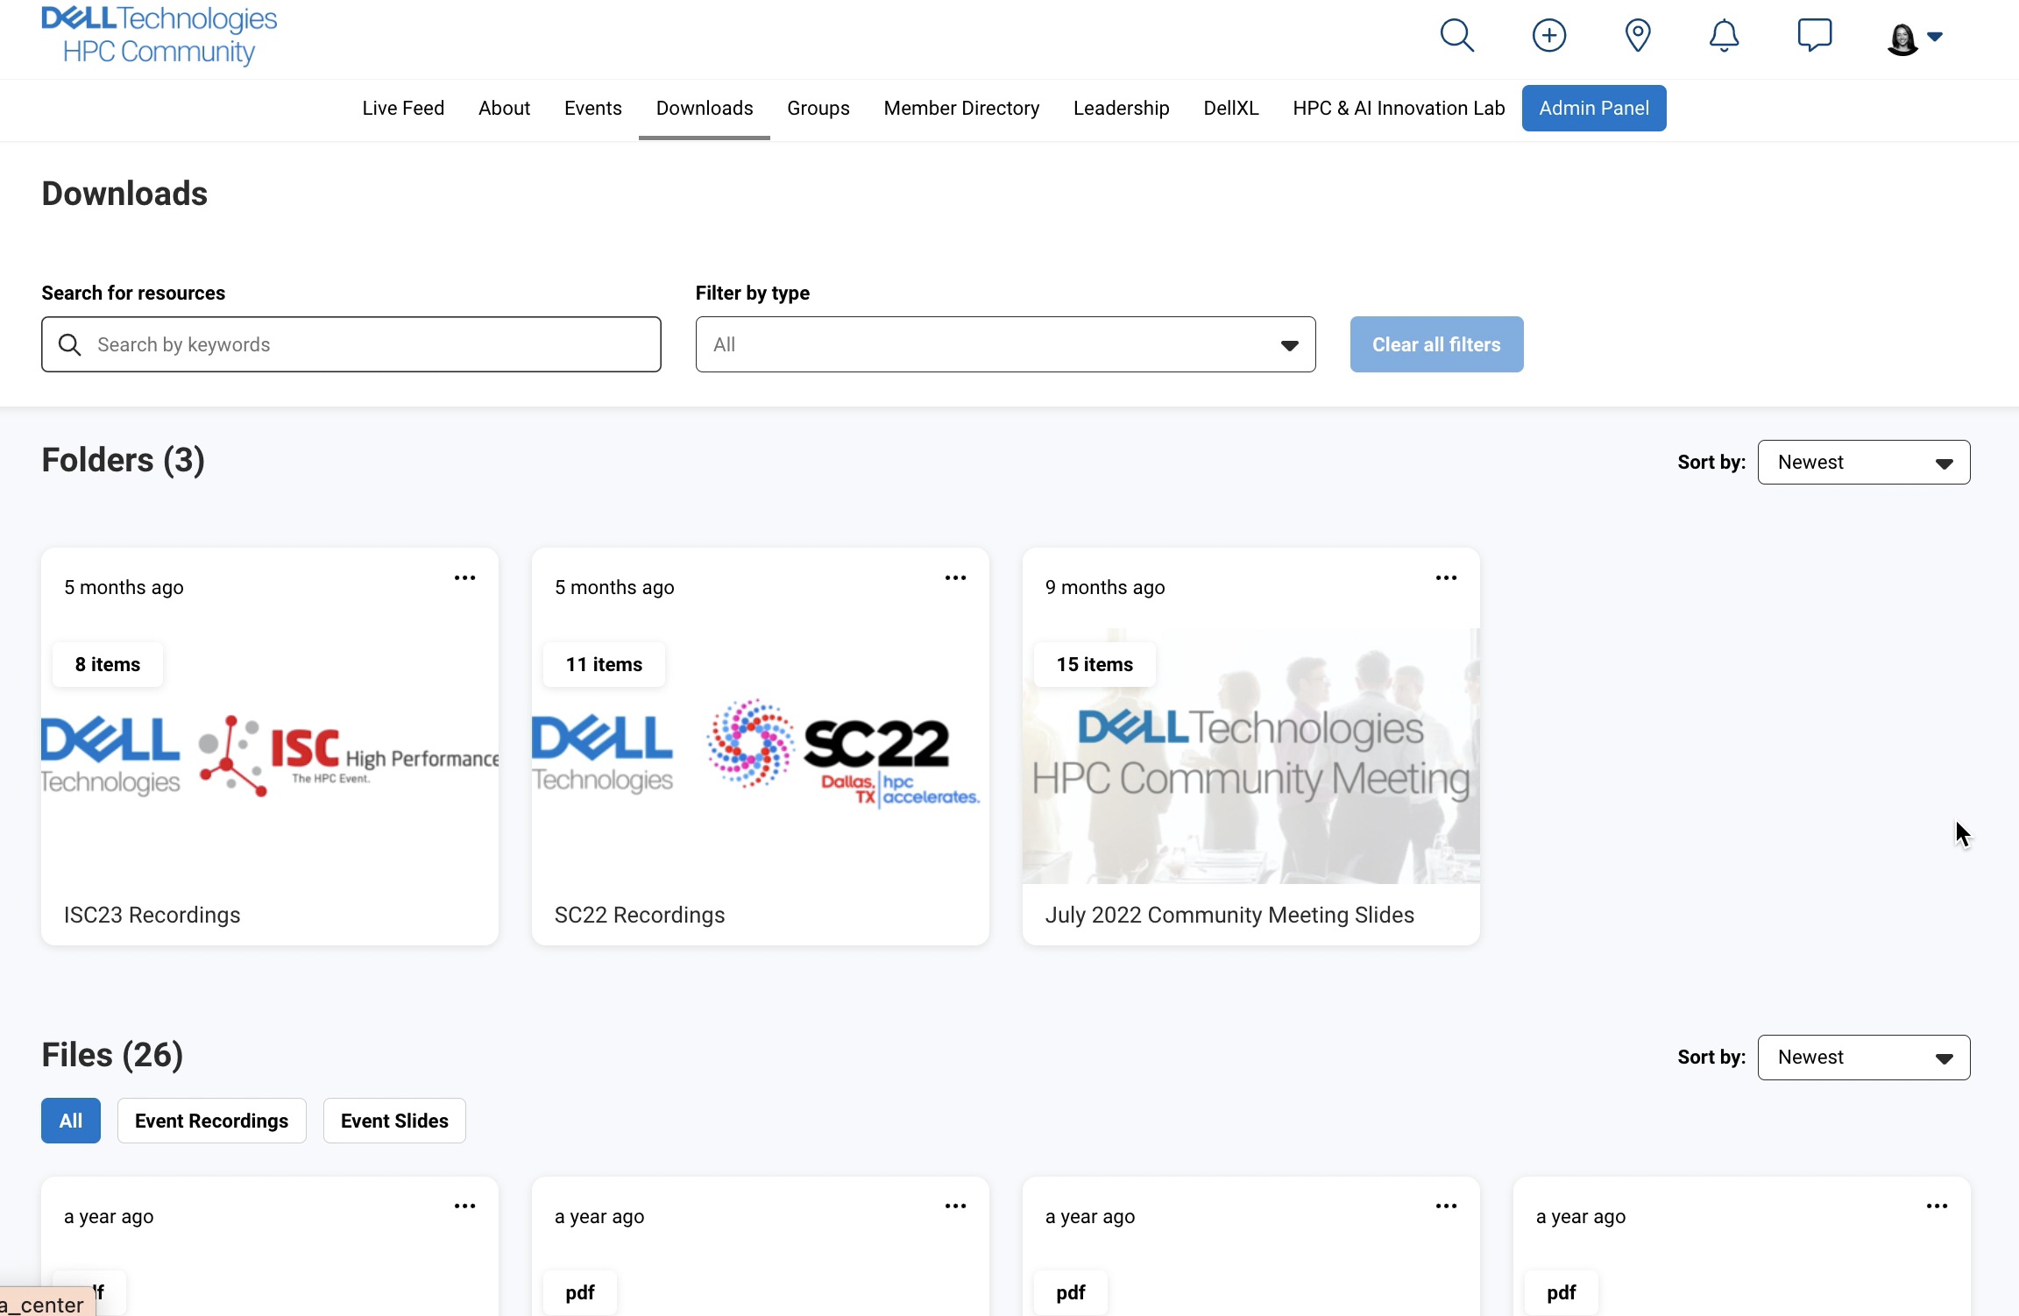The height and width of the screenshot is (1316, 2019).
Task: Click the Admin Panel button
Action: (1593, 109)
